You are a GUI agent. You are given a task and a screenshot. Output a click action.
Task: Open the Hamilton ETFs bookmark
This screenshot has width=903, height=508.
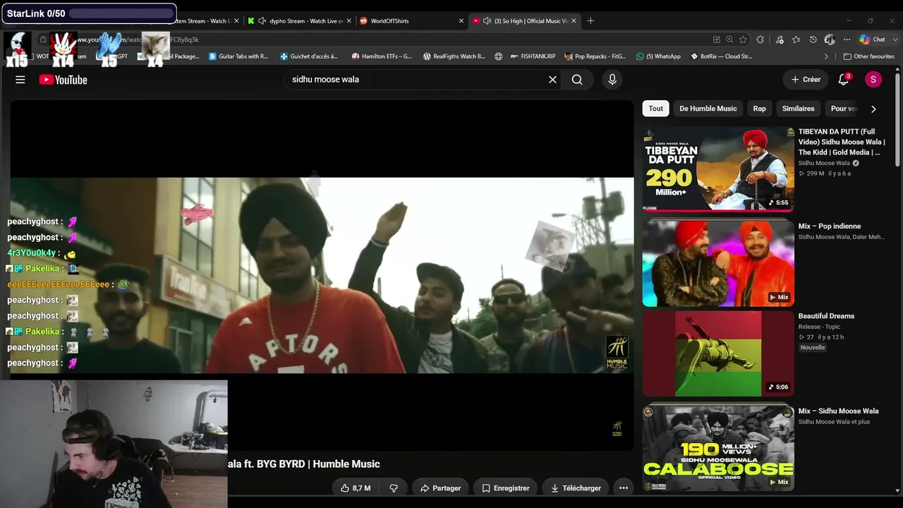(382, 56)
